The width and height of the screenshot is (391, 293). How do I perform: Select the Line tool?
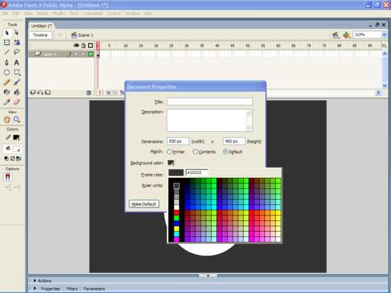pyautogui.click(x=7, y=52)
